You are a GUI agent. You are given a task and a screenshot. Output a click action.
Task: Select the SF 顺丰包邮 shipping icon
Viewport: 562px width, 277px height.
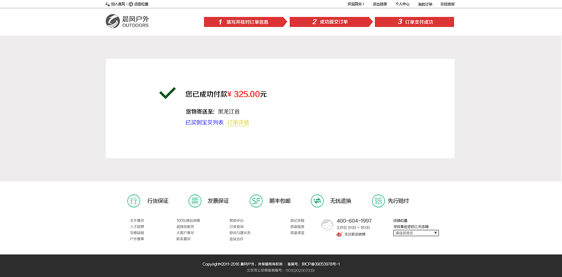(256, 201)
